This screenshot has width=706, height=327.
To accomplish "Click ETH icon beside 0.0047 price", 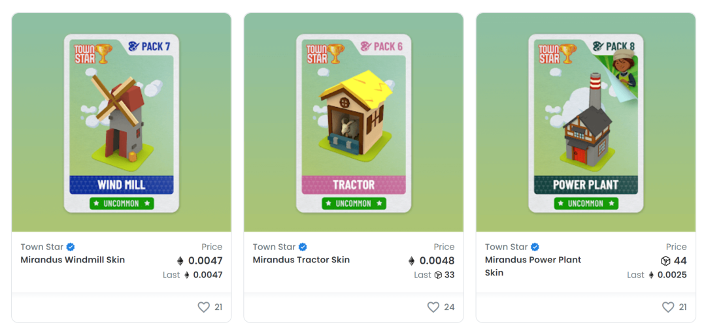I will pyautogui.click(x=180, y=261).
